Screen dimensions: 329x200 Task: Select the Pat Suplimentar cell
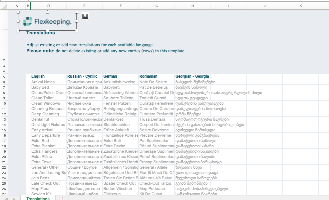(157, 141)
